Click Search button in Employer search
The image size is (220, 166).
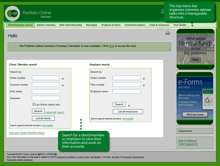point(119,104)
